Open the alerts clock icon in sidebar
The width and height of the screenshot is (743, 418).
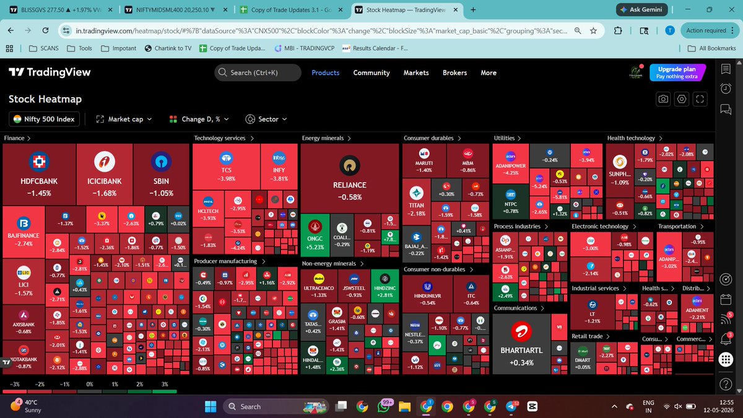[727, 89]
